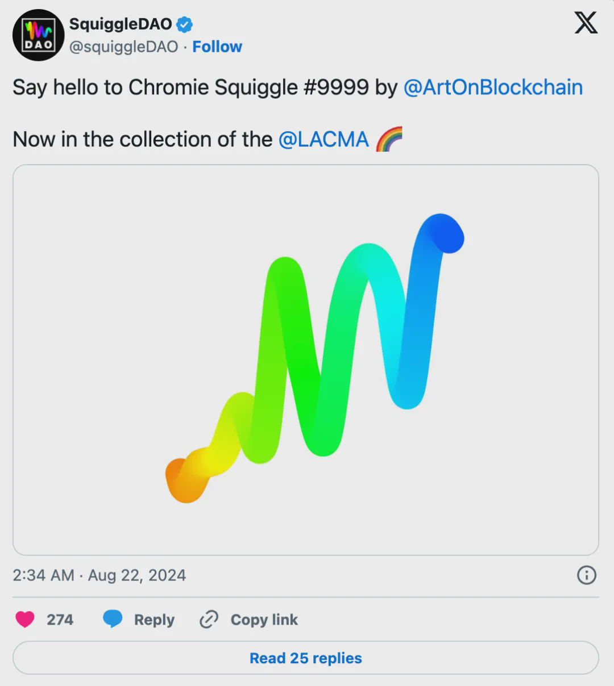Click the chain link copy icon

click(209, 619)
